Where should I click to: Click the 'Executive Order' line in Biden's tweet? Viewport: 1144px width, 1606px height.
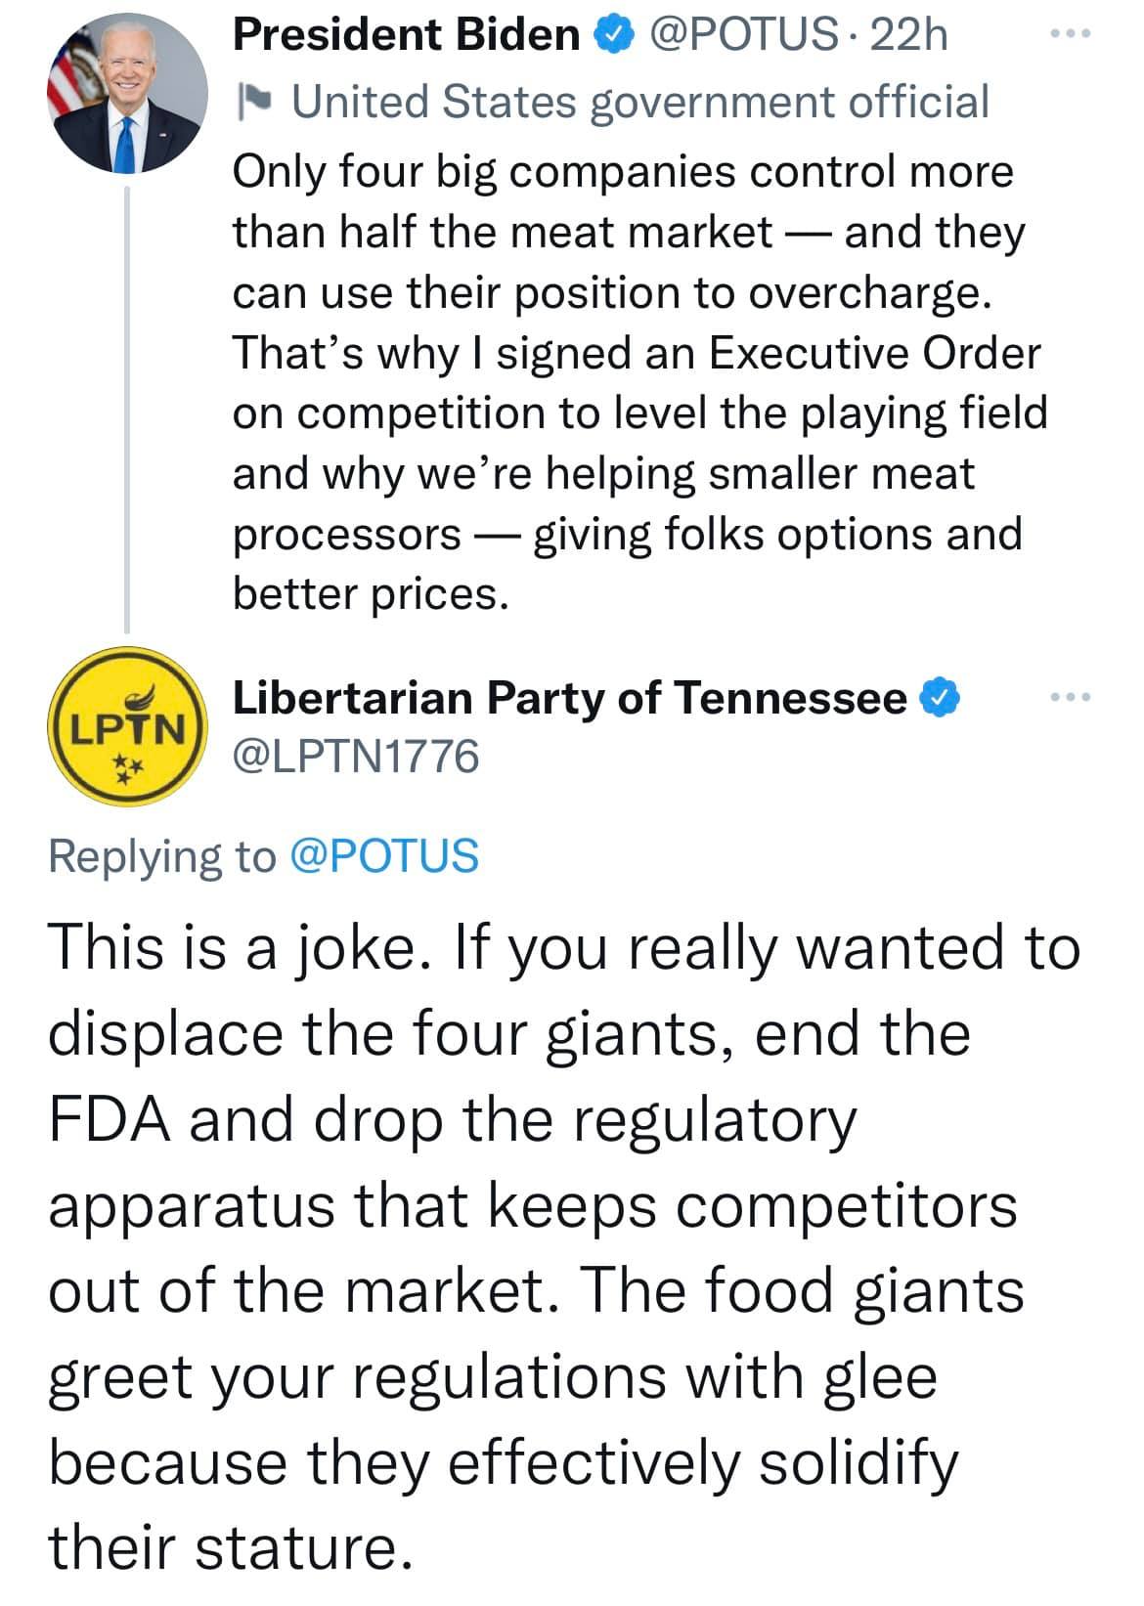click(637, 353)
